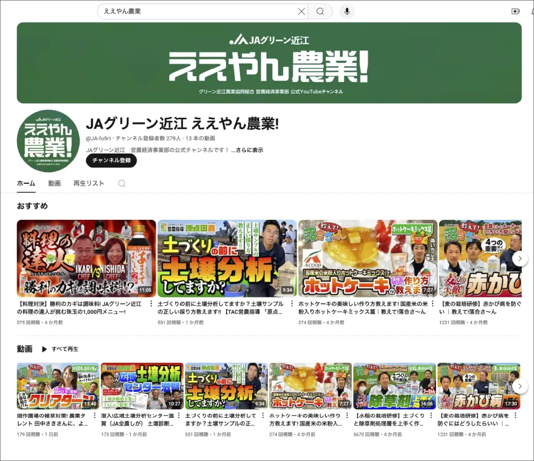
Task: Click text 179 回視聴・1 日前
Action: (x=38, y=434)
